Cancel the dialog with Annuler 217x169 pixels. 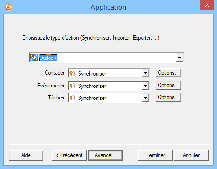click(x=191, y=155)
